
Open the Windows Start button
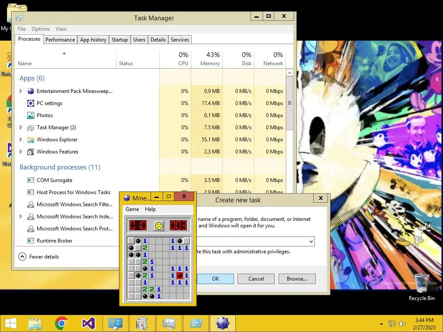click(11, 323)
